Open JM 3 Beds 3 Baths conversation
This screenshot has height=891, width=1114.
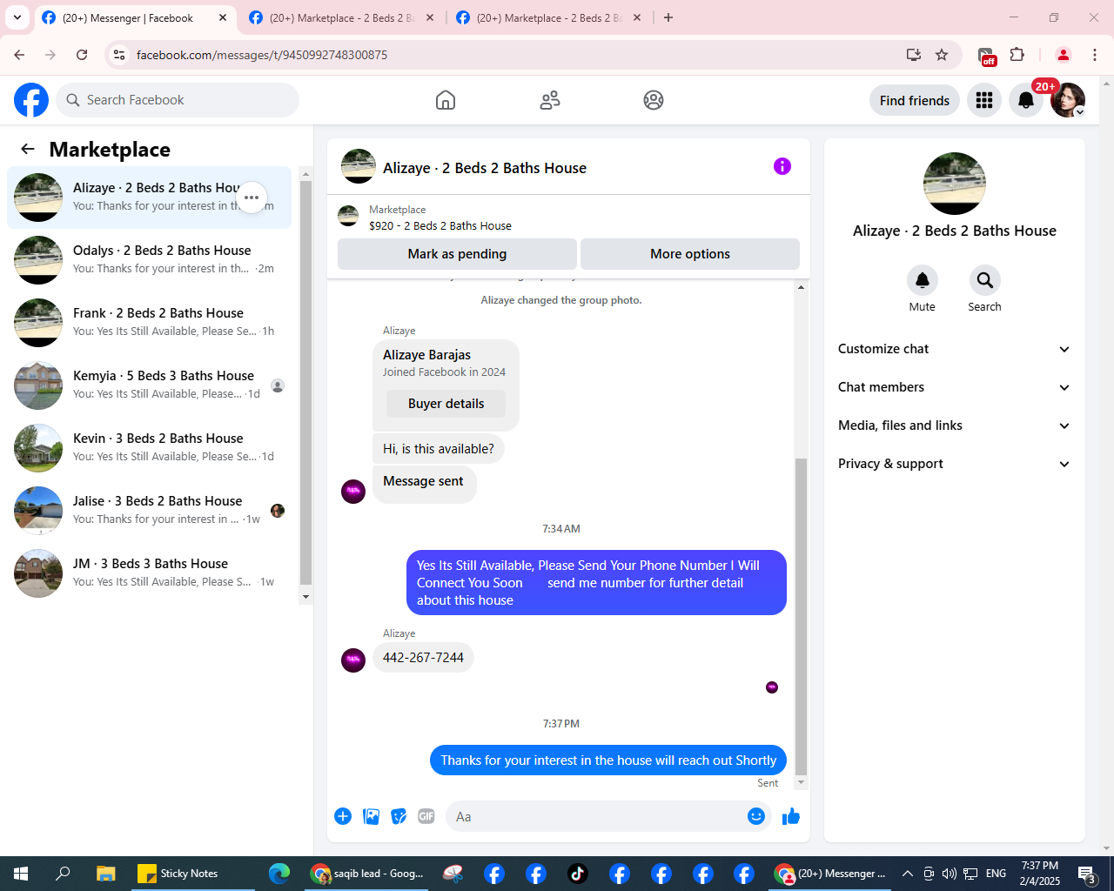click(149, 573)
